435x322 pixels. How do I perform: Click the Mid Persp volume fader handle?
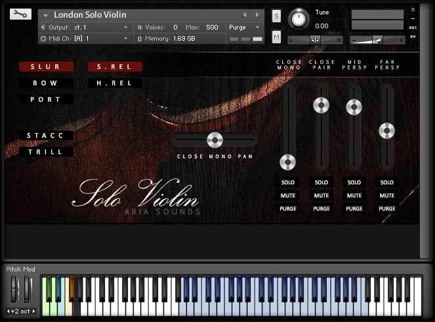coord(354,107)
